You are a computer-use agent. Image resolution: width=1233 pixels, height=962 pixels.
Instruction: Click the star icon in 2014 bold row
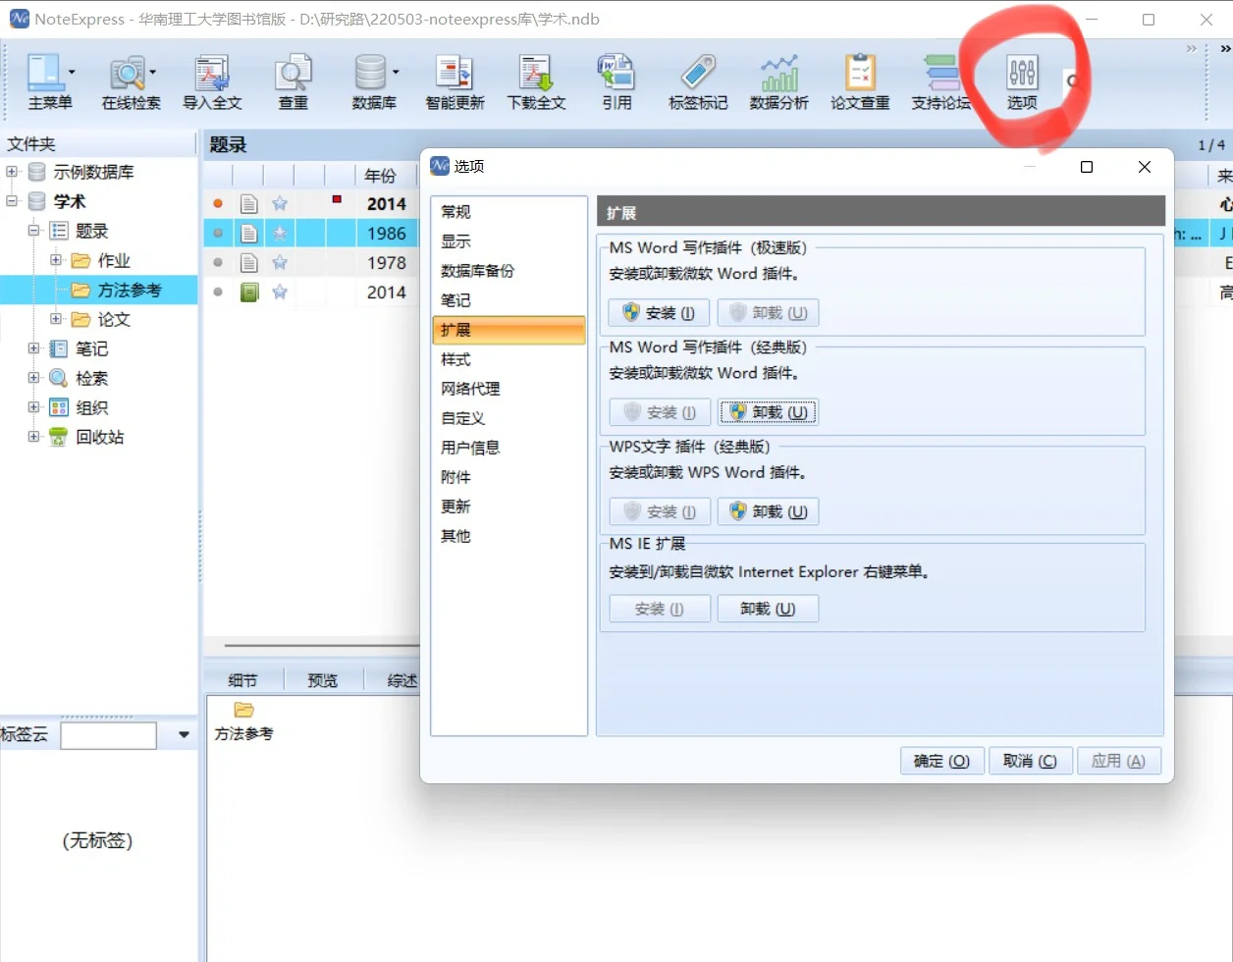click(x=280, y=204)
